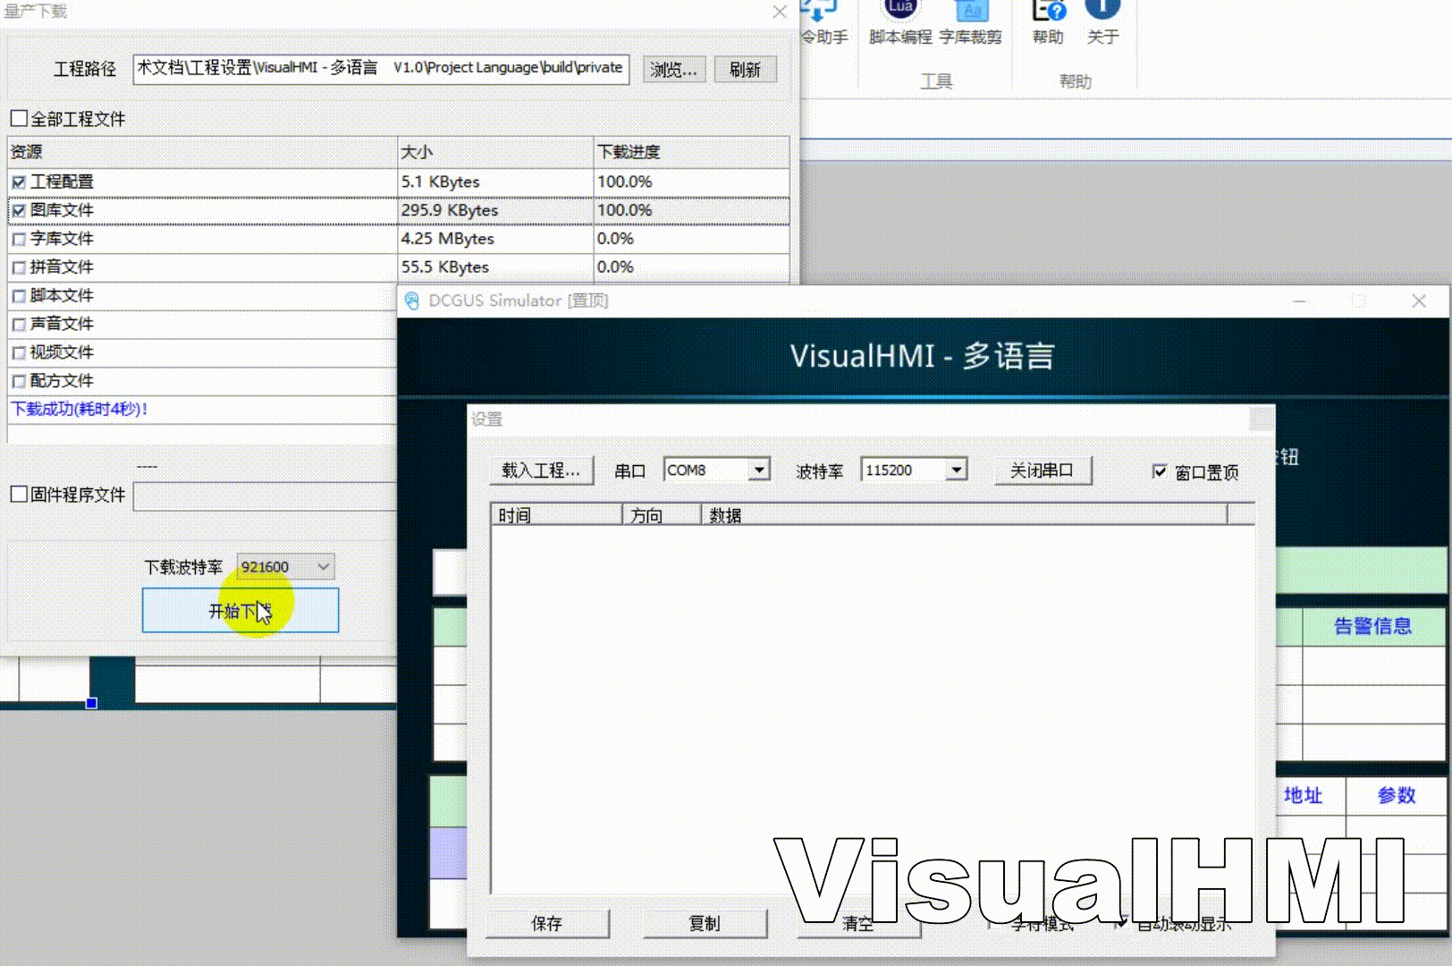Click the 下载成功(耗时4秒)! status text
The width and height of the screenshot is (1452, 966).
tap(79, 410)
